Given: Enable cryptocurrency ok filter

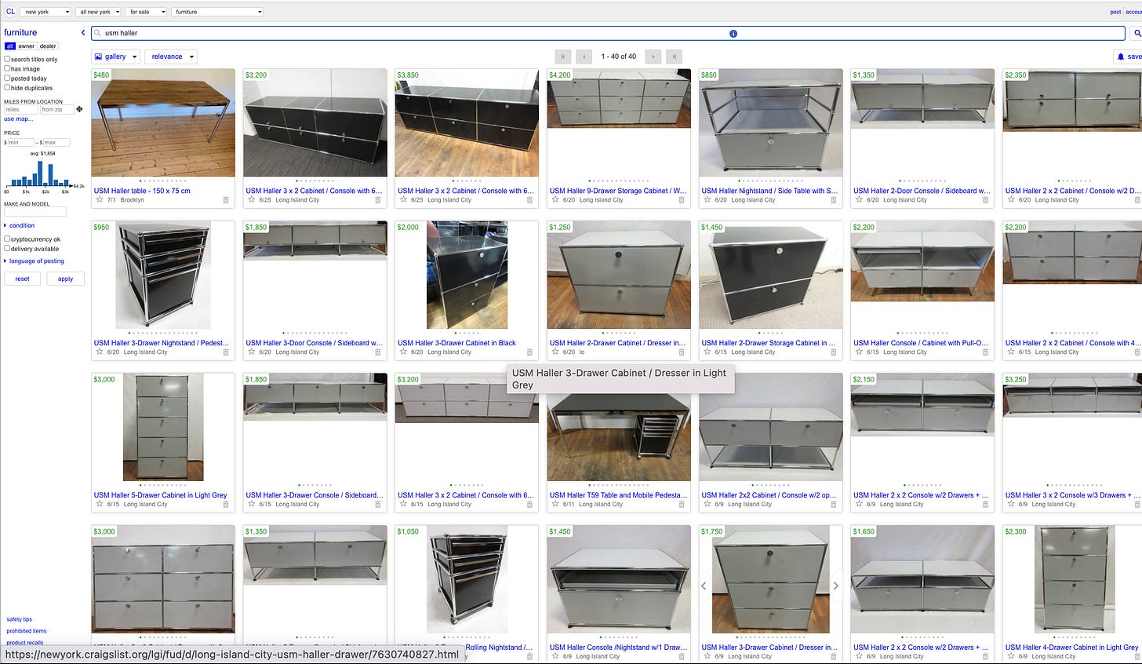Looking at the screenshot, I should point(7,239).
